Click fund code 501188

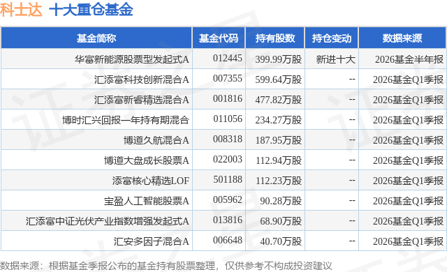(228, 179)
